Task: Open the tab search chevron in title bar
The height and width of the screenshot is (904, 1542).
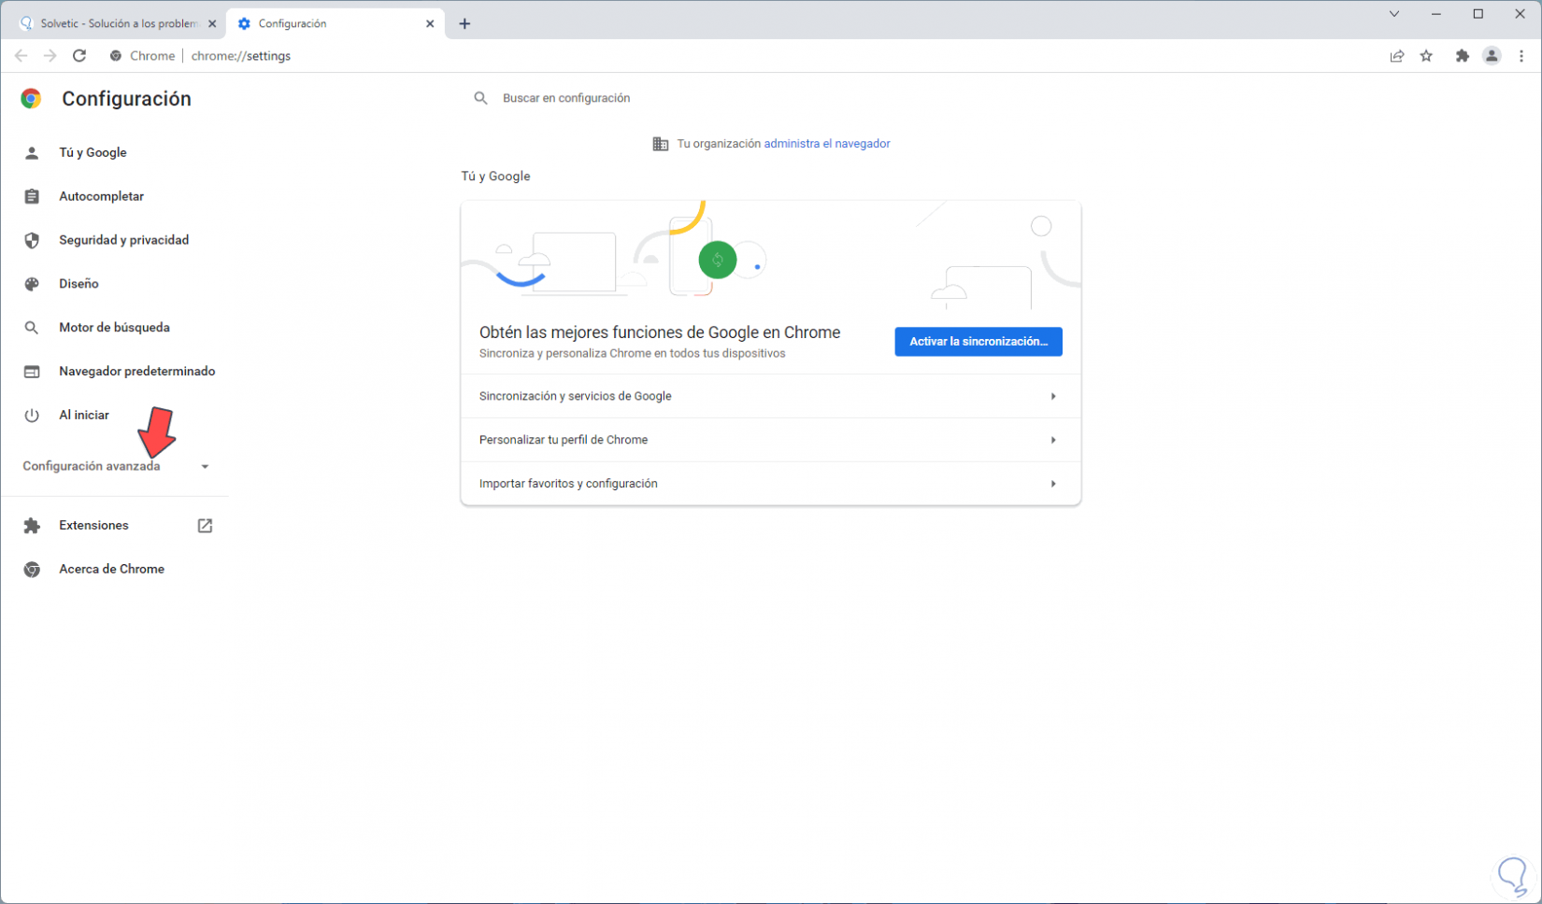Action: coord(1394,14)
